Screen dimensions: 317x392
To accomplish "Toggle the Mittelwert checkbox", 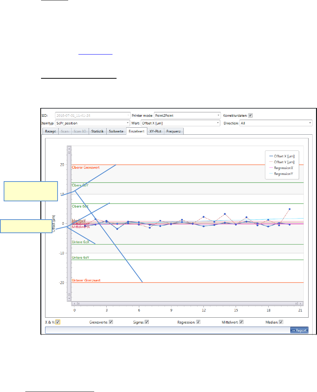I will [241, 322].
